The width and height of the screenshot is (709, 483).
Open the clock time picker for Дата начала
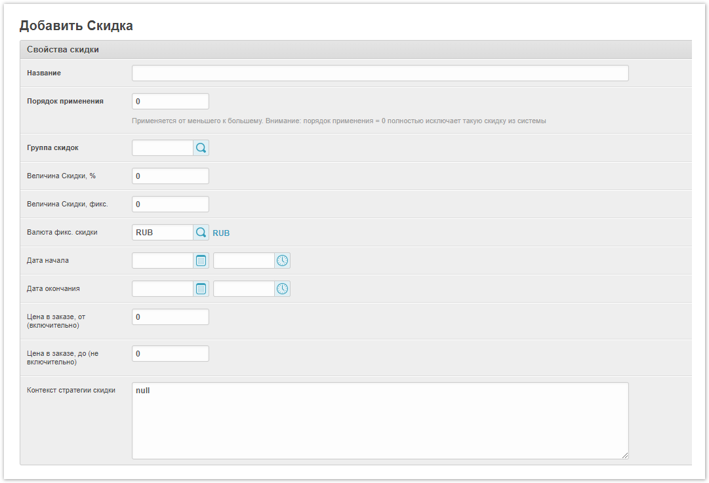tap(282, 261)
